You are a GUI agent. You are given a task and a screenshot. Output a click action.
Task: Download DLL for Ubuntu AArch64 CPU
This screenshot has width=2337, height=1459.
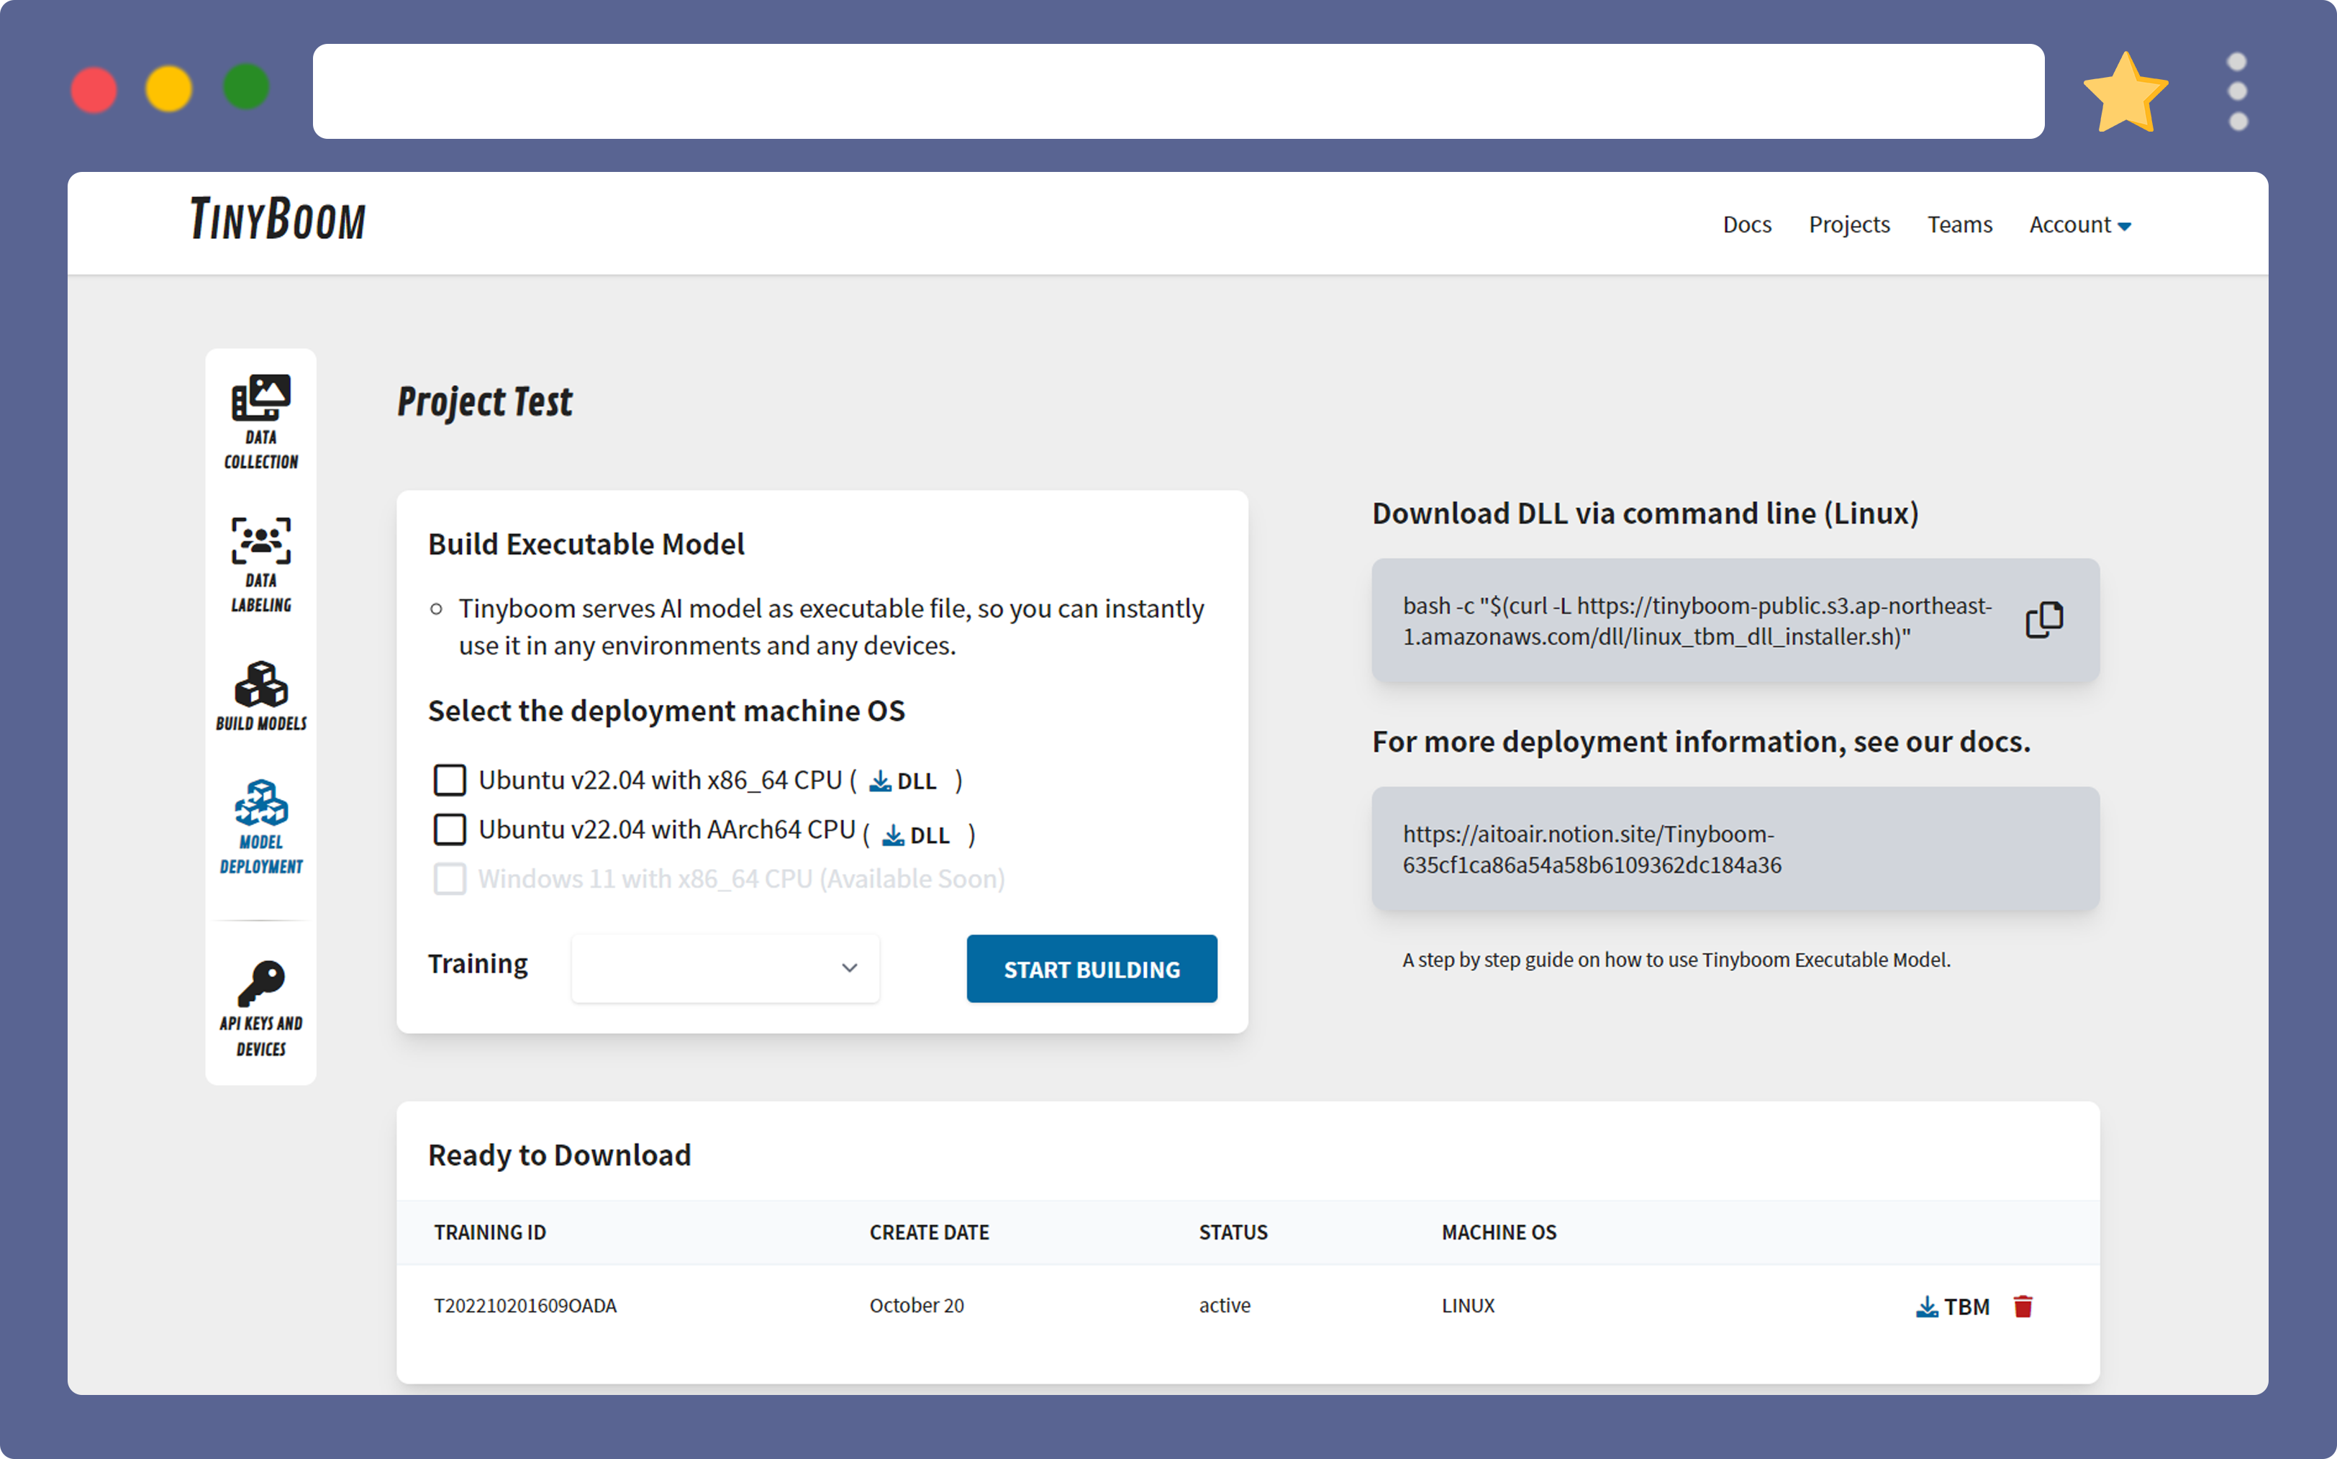point(917,835)
